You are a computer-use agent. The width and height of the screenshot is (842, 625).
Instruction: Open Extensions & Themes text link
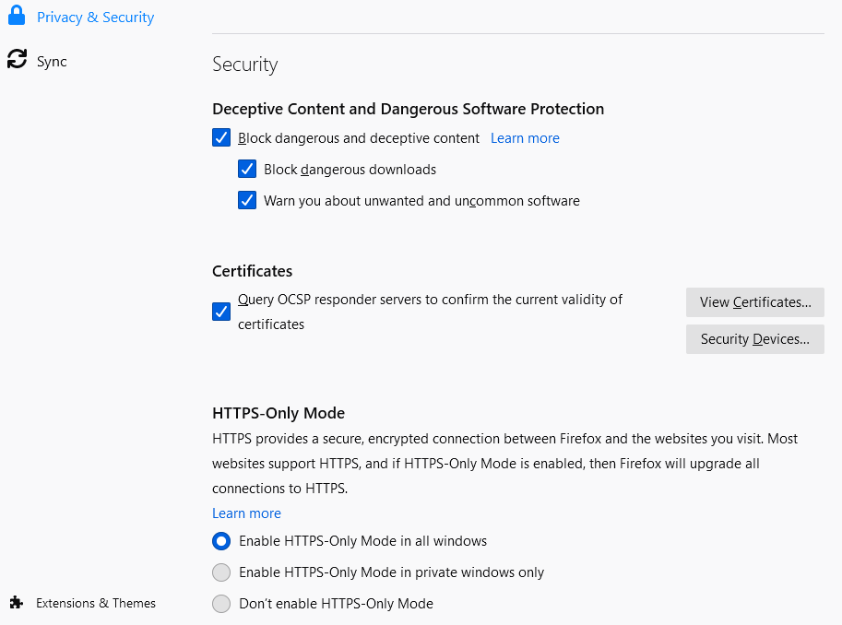(x=96, y=603)
